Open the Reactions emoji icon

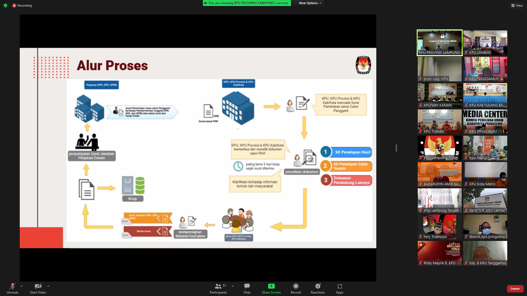pos(318,286)
